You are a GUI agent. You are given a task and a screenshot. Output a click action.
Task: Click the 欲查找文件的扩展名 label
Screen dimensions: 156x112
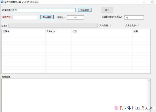112,17
